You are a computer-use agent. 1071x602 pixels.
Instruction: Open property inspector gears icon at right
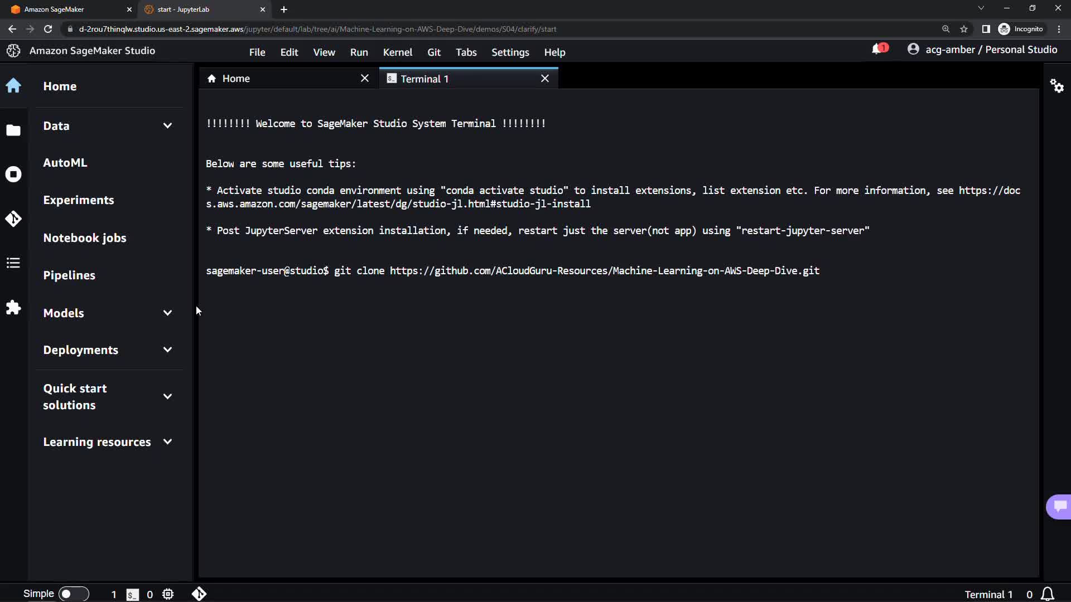[1056, 86]
